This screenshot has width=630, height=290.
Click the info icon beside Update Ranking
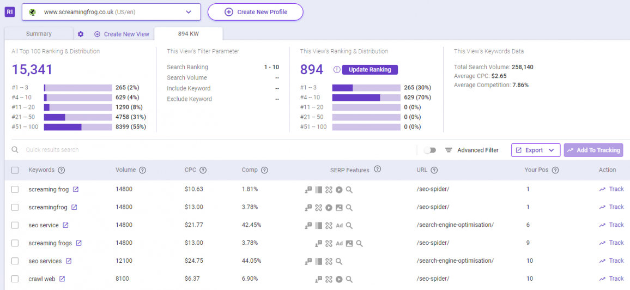coord(337,70)
